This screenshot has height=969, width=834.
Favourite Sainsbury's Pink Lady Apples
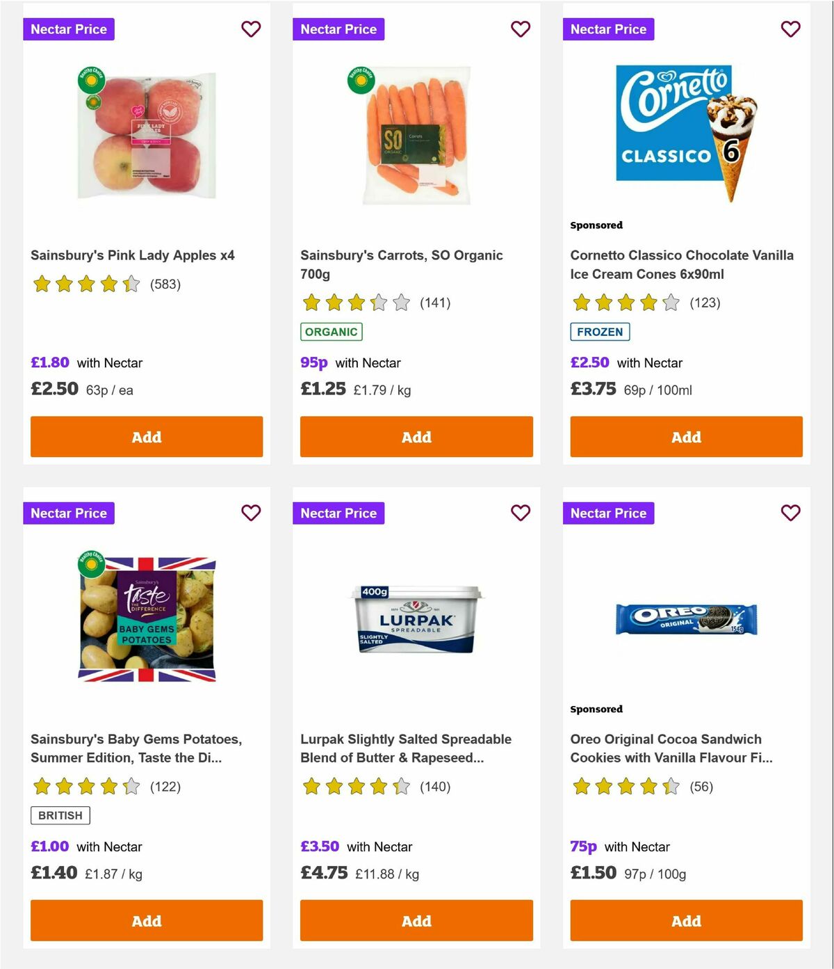pyautogui.click(x=251, y=29)
